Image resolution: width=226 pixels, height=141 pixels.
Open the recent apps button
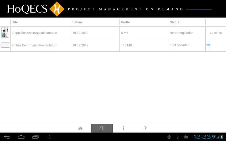click(36, 137)
